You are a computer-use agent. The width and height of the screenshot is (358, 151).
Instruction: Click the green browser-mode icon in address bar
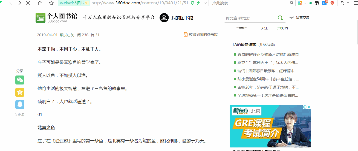[x=192, y=3]
